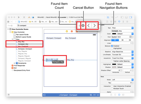Click the compact search field
This screenshot has width=141, height=104.
pos(47,26)
